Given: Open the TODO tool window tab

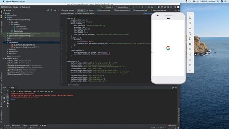Looking at the screenshot, I should coord(7,125).
